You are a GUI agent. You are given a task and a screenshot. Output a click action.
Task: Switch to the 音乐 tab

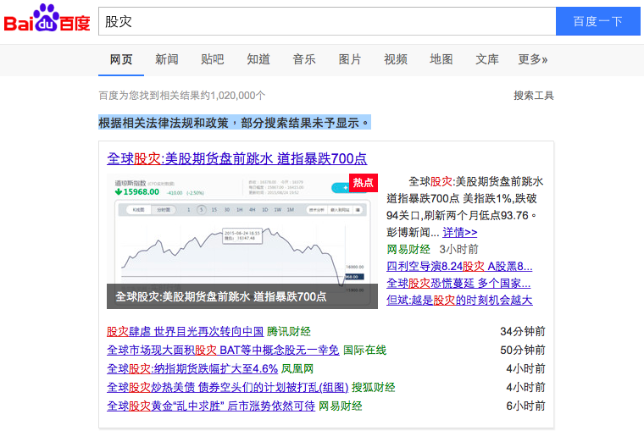click(304, 59)
